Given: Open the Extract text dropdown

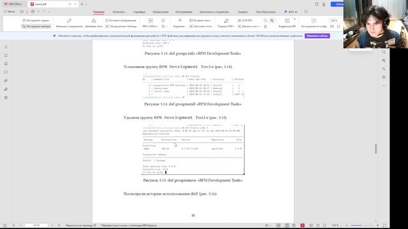Looking at the screenshot, I should 249,26.
